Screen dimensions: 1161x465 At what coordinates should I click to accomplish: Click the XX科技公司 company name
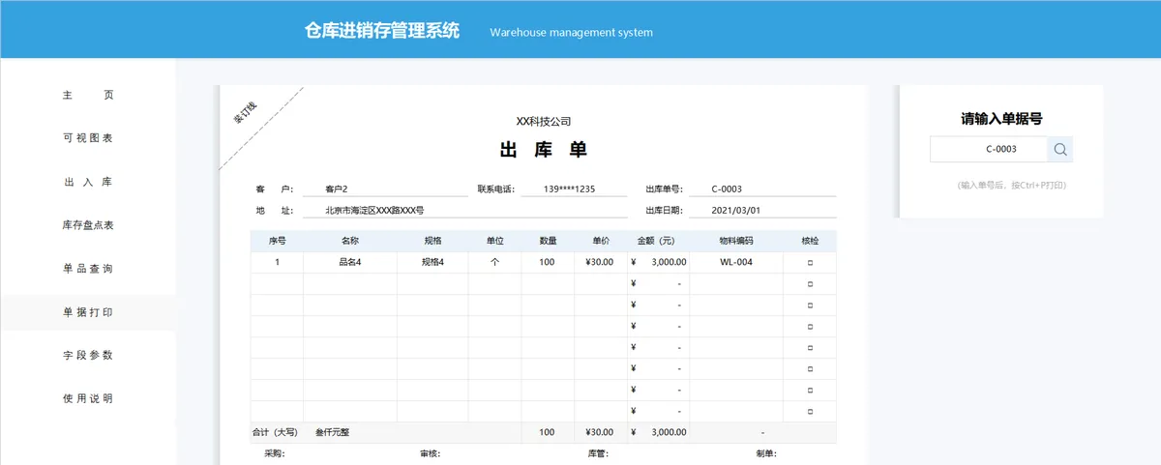click(x=543, y=122)
